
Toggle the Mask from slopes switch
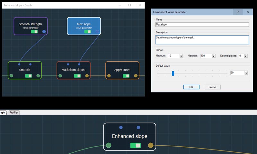(77, 76)
